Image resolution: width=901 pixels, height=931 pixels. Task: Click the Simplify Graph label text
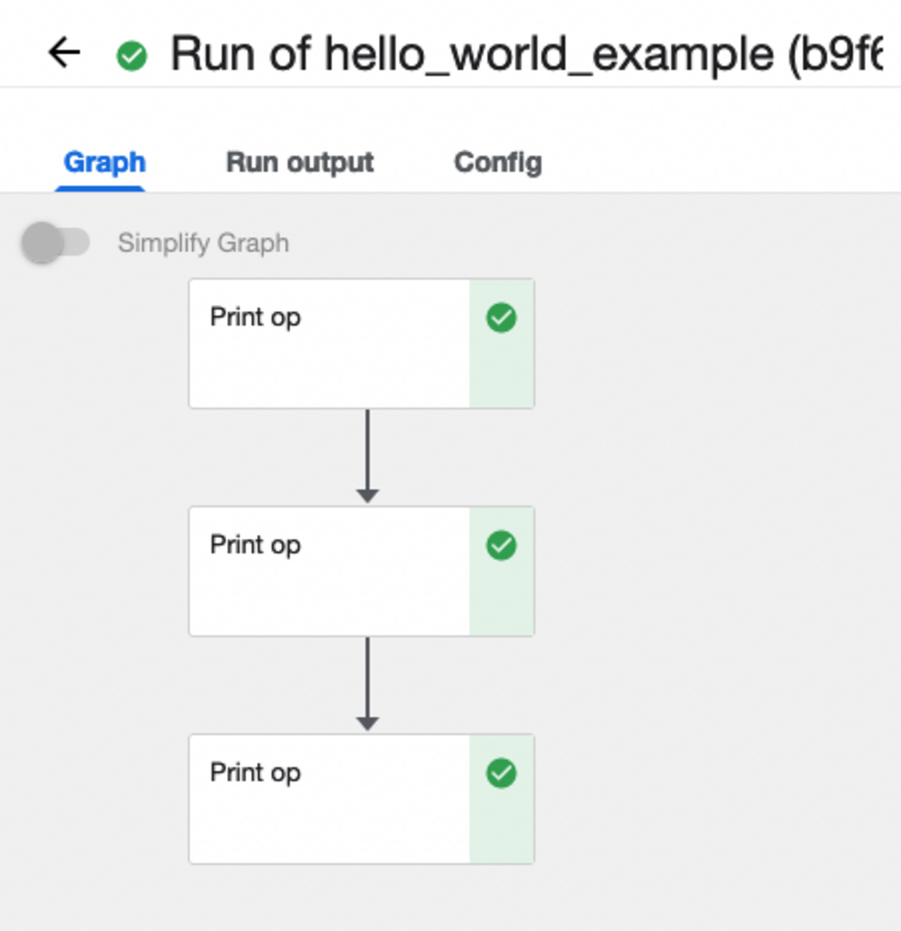pos(203,243)
